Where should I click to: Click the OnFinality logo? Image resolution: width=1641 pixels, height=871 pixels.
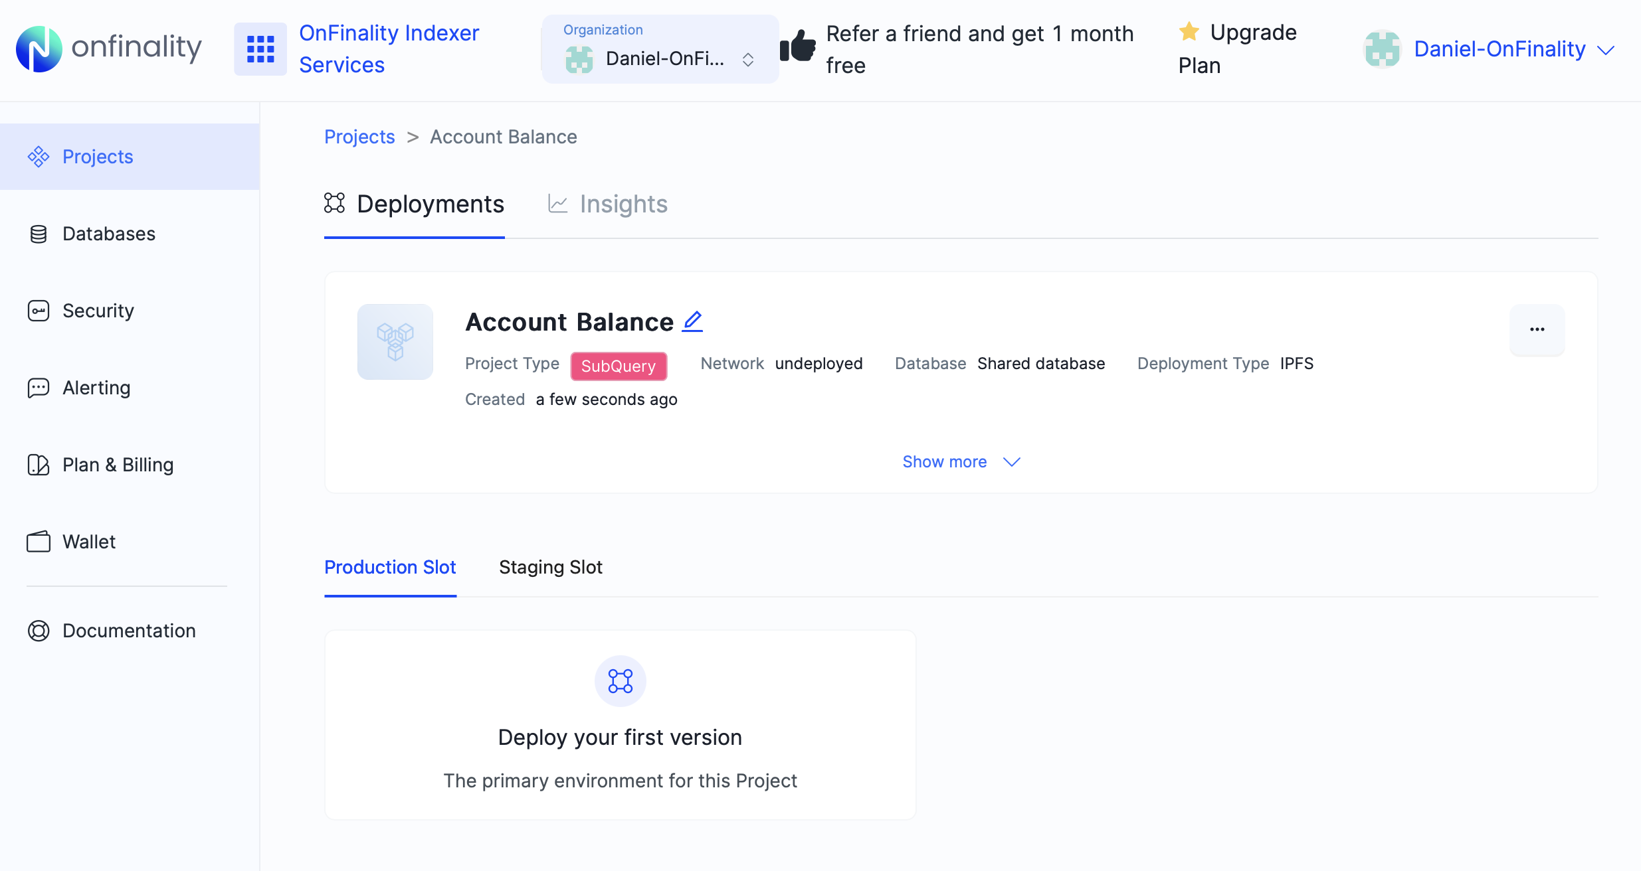point(108,48)
